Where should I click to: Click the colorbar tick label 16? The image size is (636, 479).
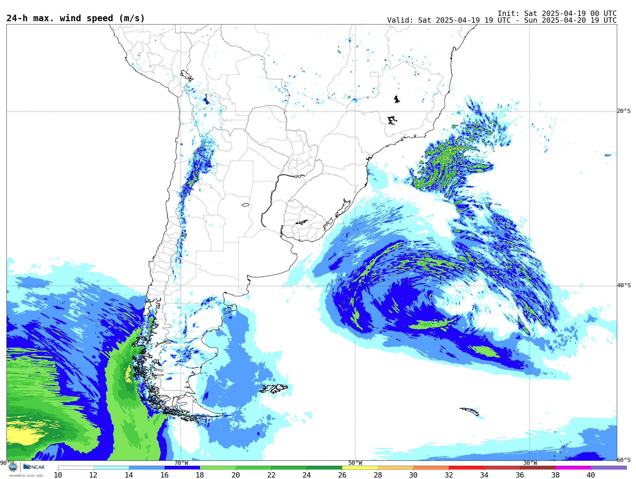(x=165, y=475)
